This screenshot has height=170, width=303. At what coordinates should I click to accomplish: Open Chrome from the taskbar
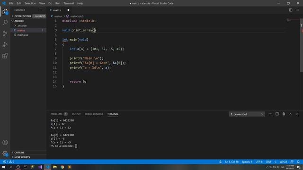click(x=62, y=167)
